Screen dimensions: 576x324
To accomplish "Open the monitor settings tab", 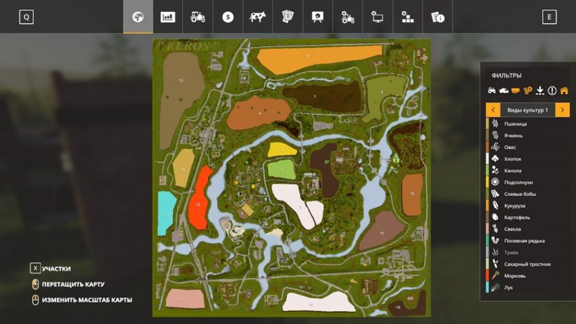I will 377,17.
